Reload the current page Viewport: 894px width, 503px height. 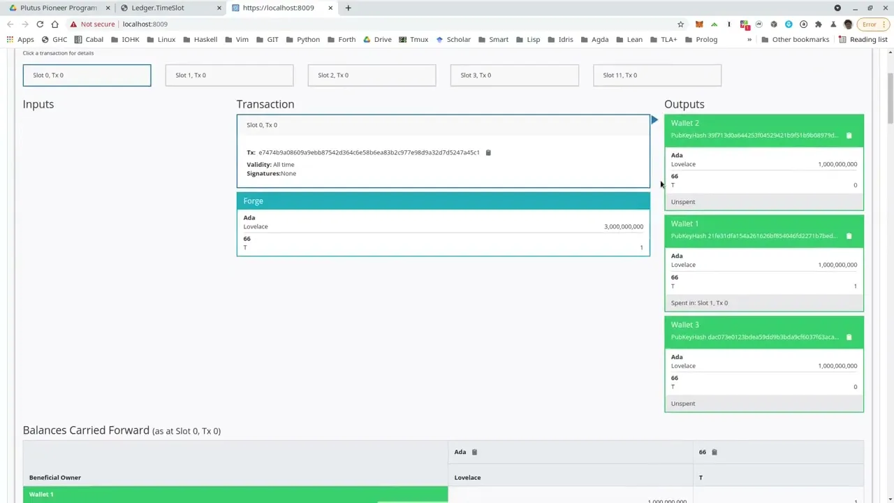click(x=40, y=24)
